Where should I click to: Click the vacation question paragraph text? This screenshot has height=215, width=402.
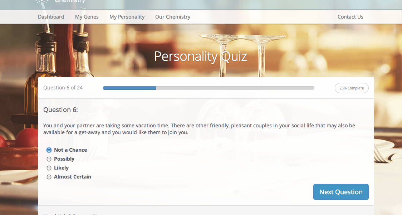point(199,129)
